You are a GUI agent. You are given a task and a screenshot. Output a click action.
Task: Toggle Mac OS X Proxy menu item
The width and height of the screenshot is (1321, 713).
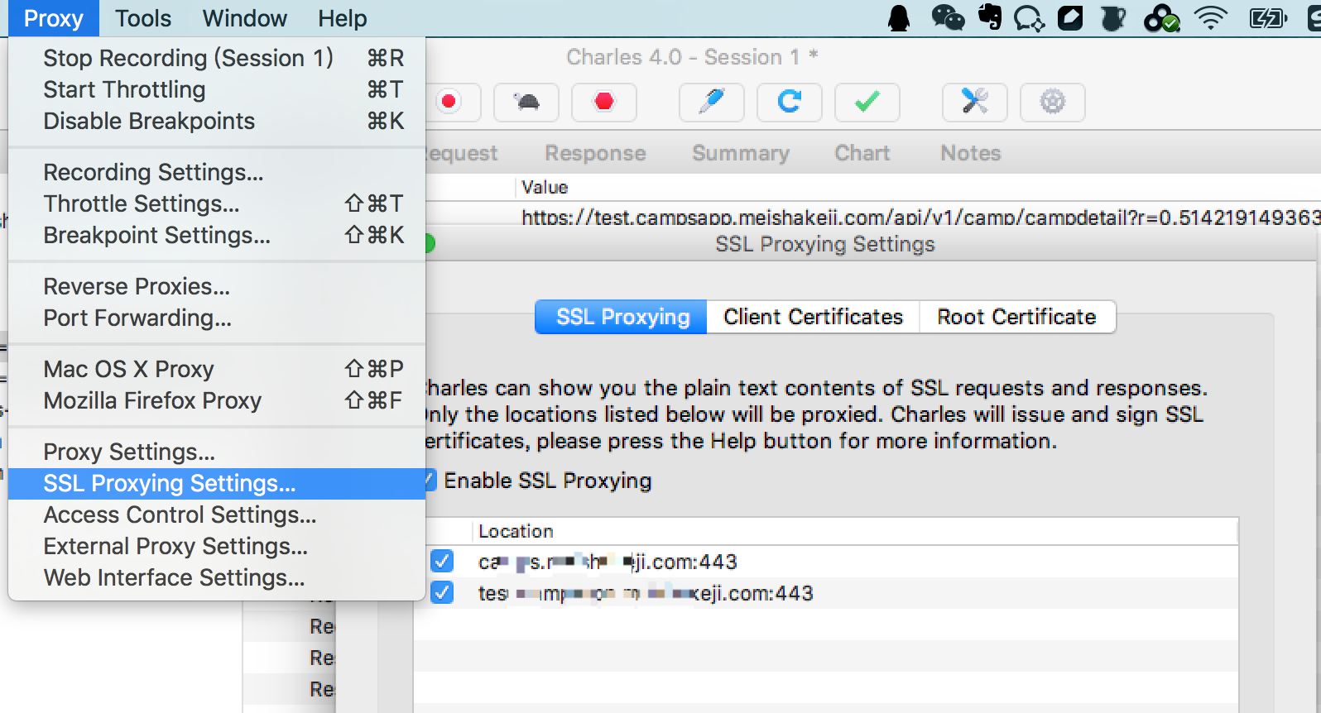click(x=217, y=369)
